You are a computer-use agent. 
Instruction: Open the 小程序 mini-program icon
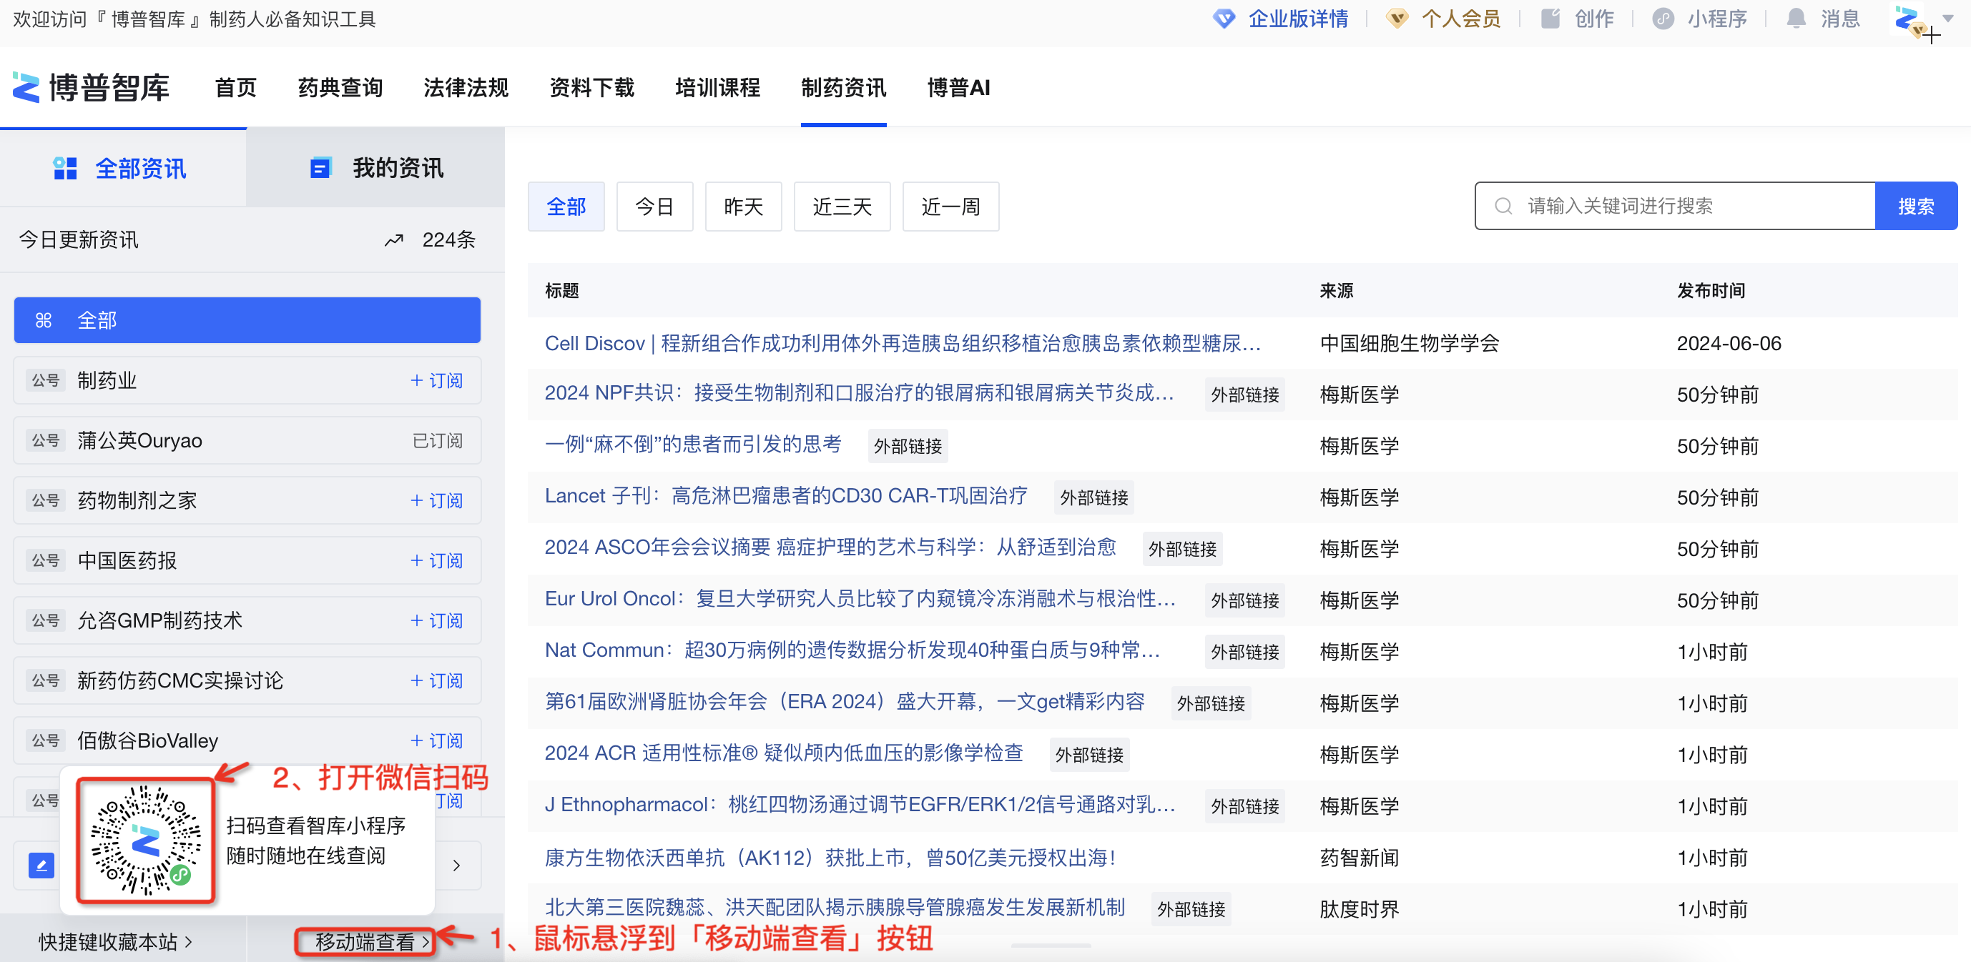click(x=1663, y=19)
